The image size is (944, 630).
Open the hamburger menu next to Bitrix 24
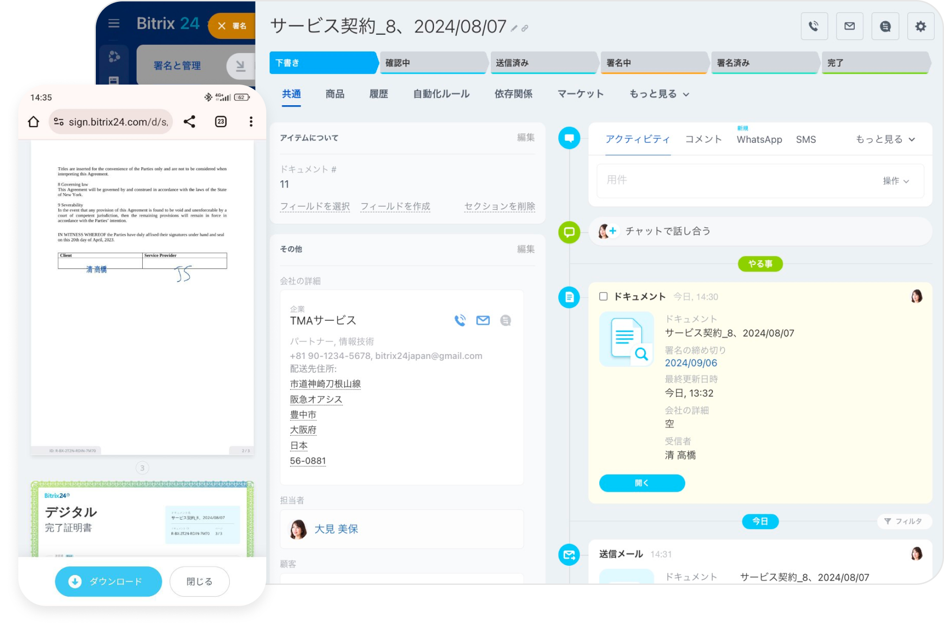(x=114, y=23)
